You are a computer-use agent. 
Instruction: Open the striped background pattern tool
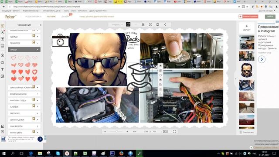point(3,76)
